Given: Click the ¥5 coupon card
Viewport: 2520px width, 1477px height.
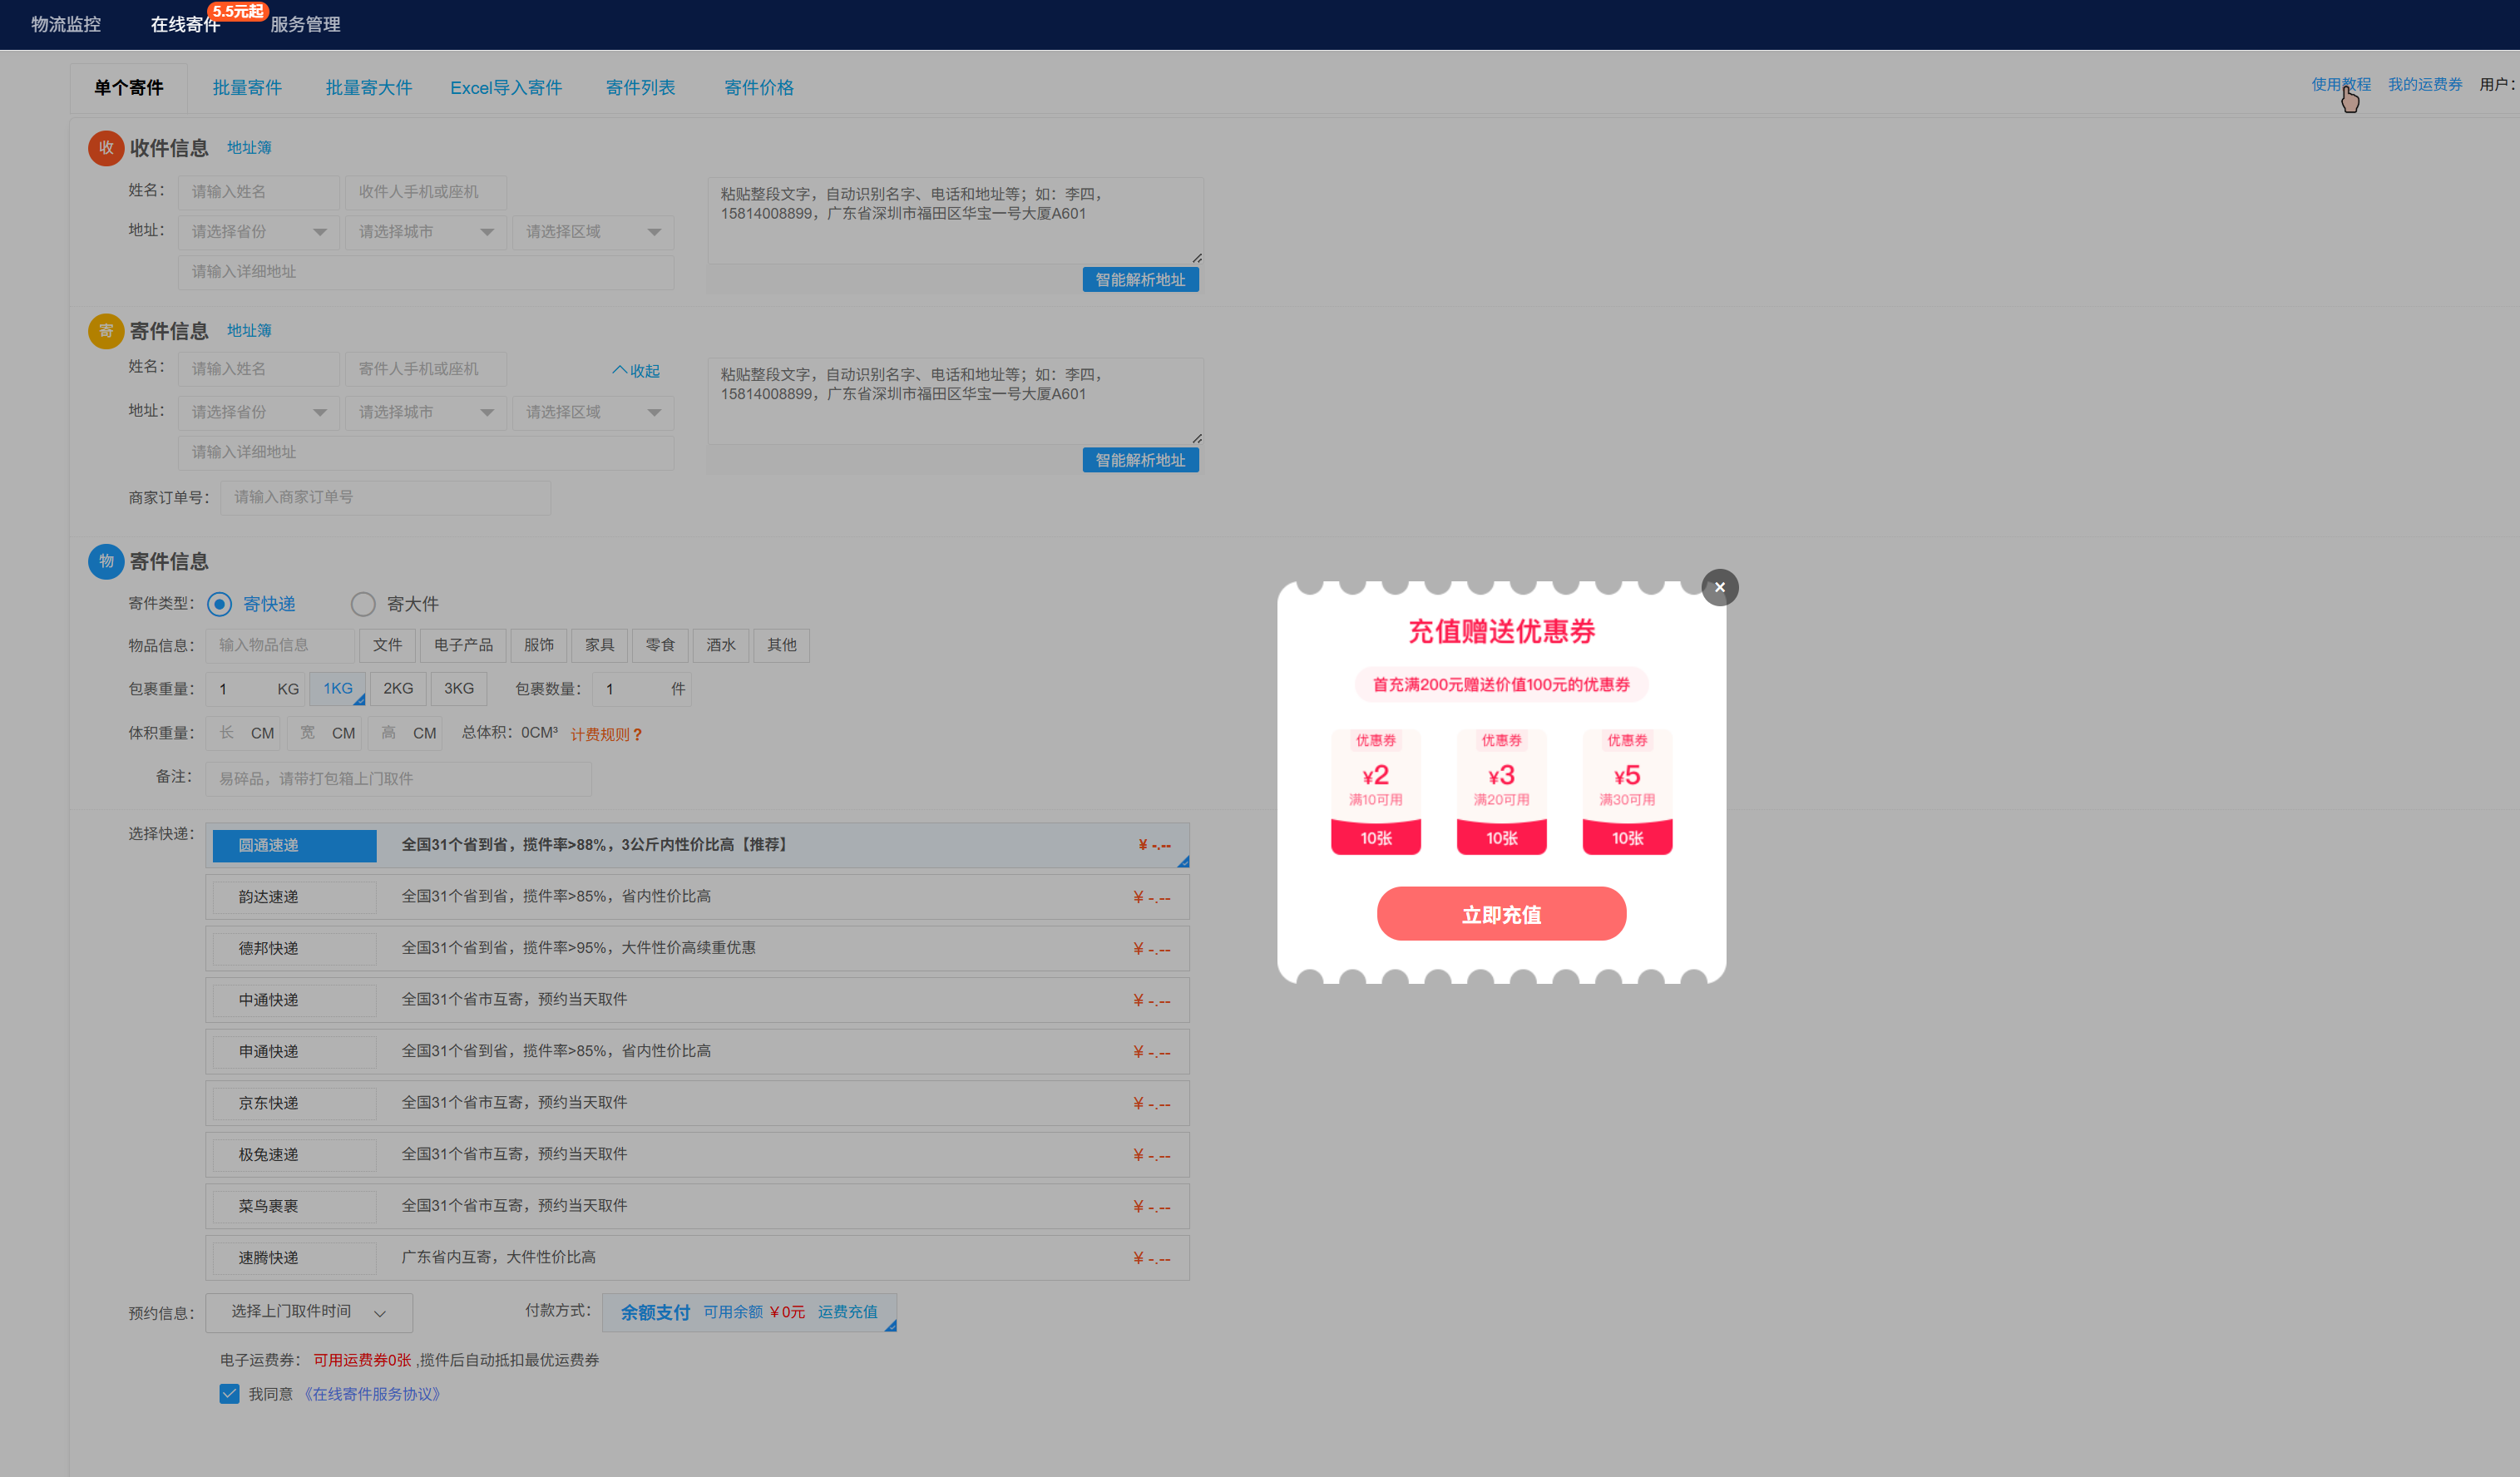Looking at the screenshot, I should [x=1626, y=791].
